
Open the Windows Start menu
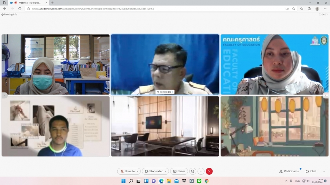pos(123,181)
